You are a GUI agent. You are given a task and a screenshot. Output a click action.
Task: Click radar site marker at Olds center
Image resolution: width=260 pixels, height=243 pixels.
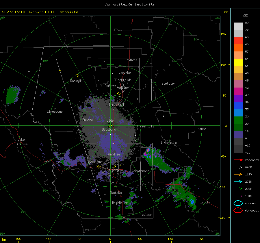point(110,126)
